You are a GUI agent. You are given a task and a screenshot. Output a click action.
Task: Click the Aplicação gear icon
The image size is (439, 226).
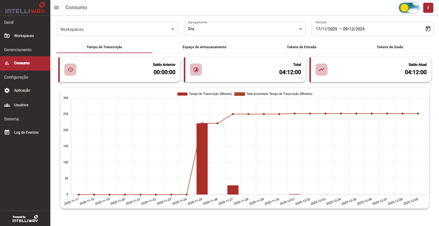[7, 90]
